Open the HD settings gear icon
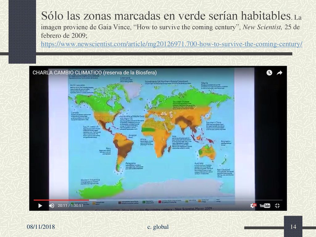The height and width of the screenshot is (237, 316). click(253, 206)
